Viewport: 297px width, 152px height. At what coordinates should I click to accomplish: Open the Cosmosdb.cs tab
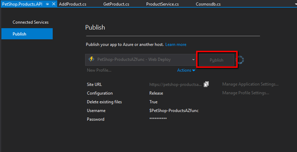(208, 4)
